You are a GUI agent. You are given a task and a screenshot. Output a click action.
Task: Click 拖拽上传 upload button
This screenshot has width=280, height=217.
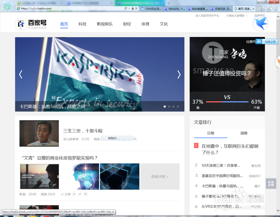270,42
